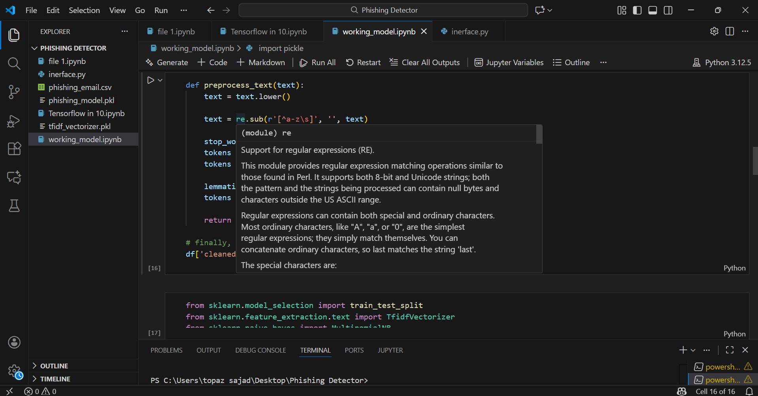Open the Extensions view
The width and height of the screenshot is (758, 396).
[14, 148]
